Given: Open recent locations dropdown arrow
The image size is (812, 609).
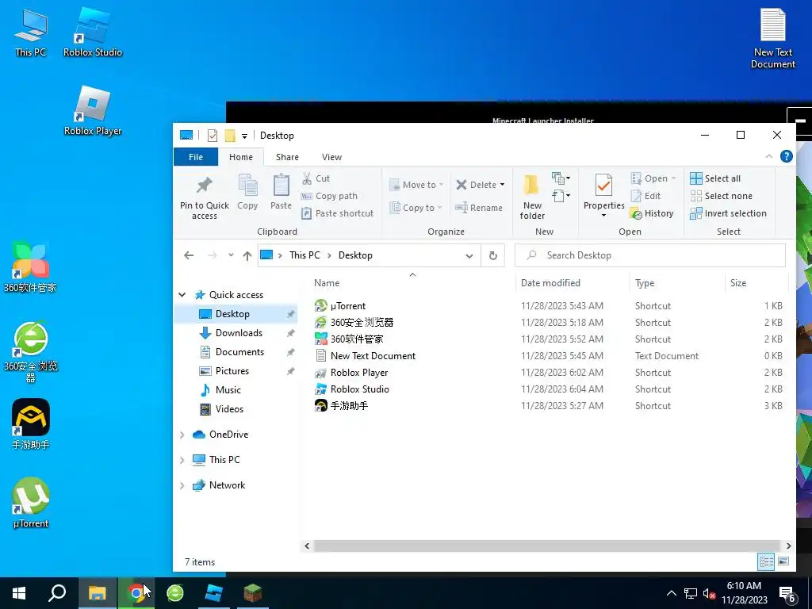Looking at the screenshot, I should point(231,255).
